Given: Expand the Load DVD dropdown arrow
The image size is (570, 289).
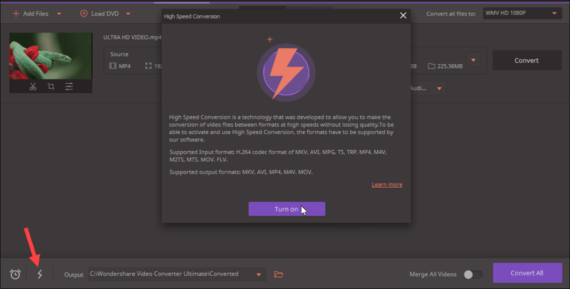Looking at the screenshot, I should pyautogui.click(x=128, y=14).
